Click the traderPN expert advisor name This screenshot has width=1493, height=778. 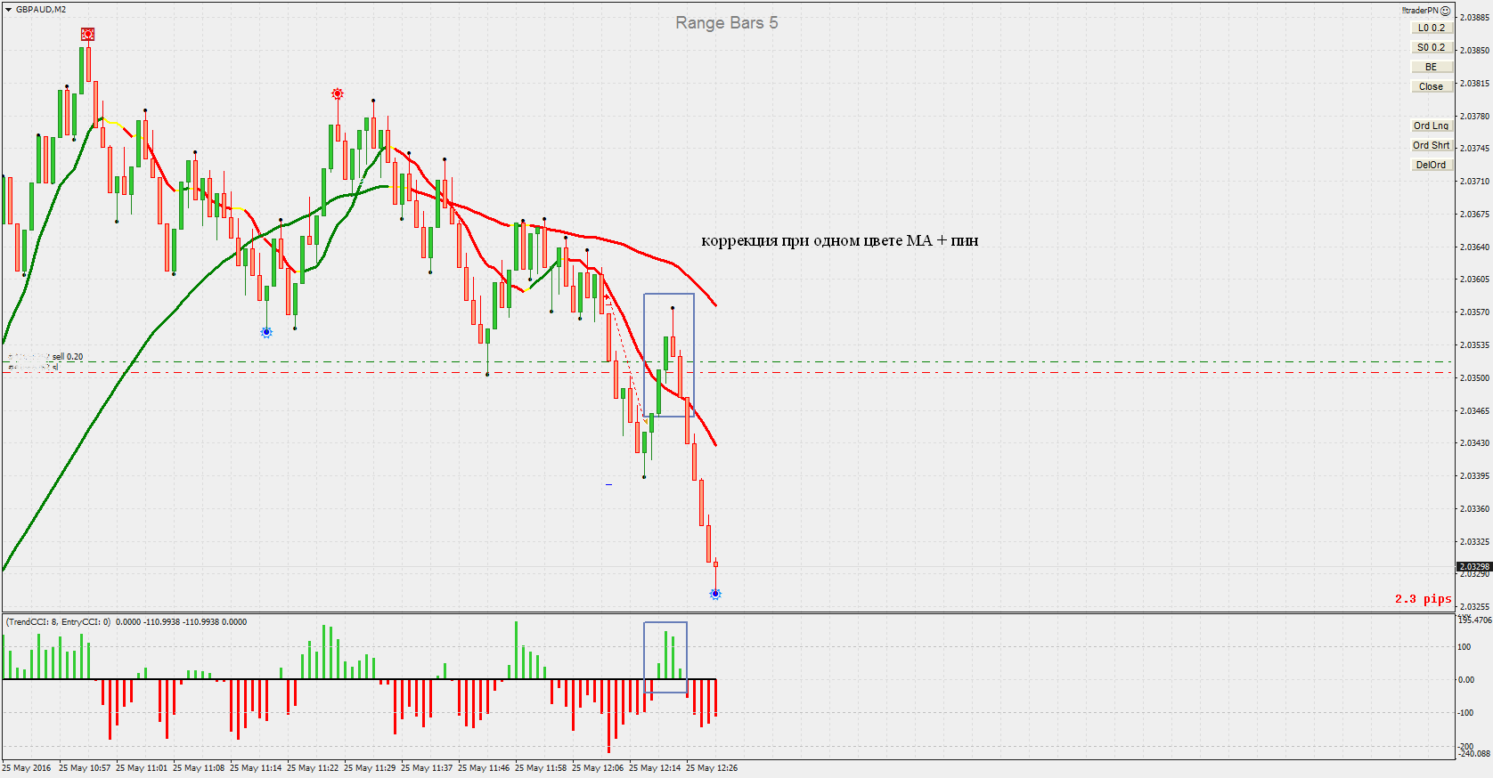pyautogui.click(x=1420, y=11)
